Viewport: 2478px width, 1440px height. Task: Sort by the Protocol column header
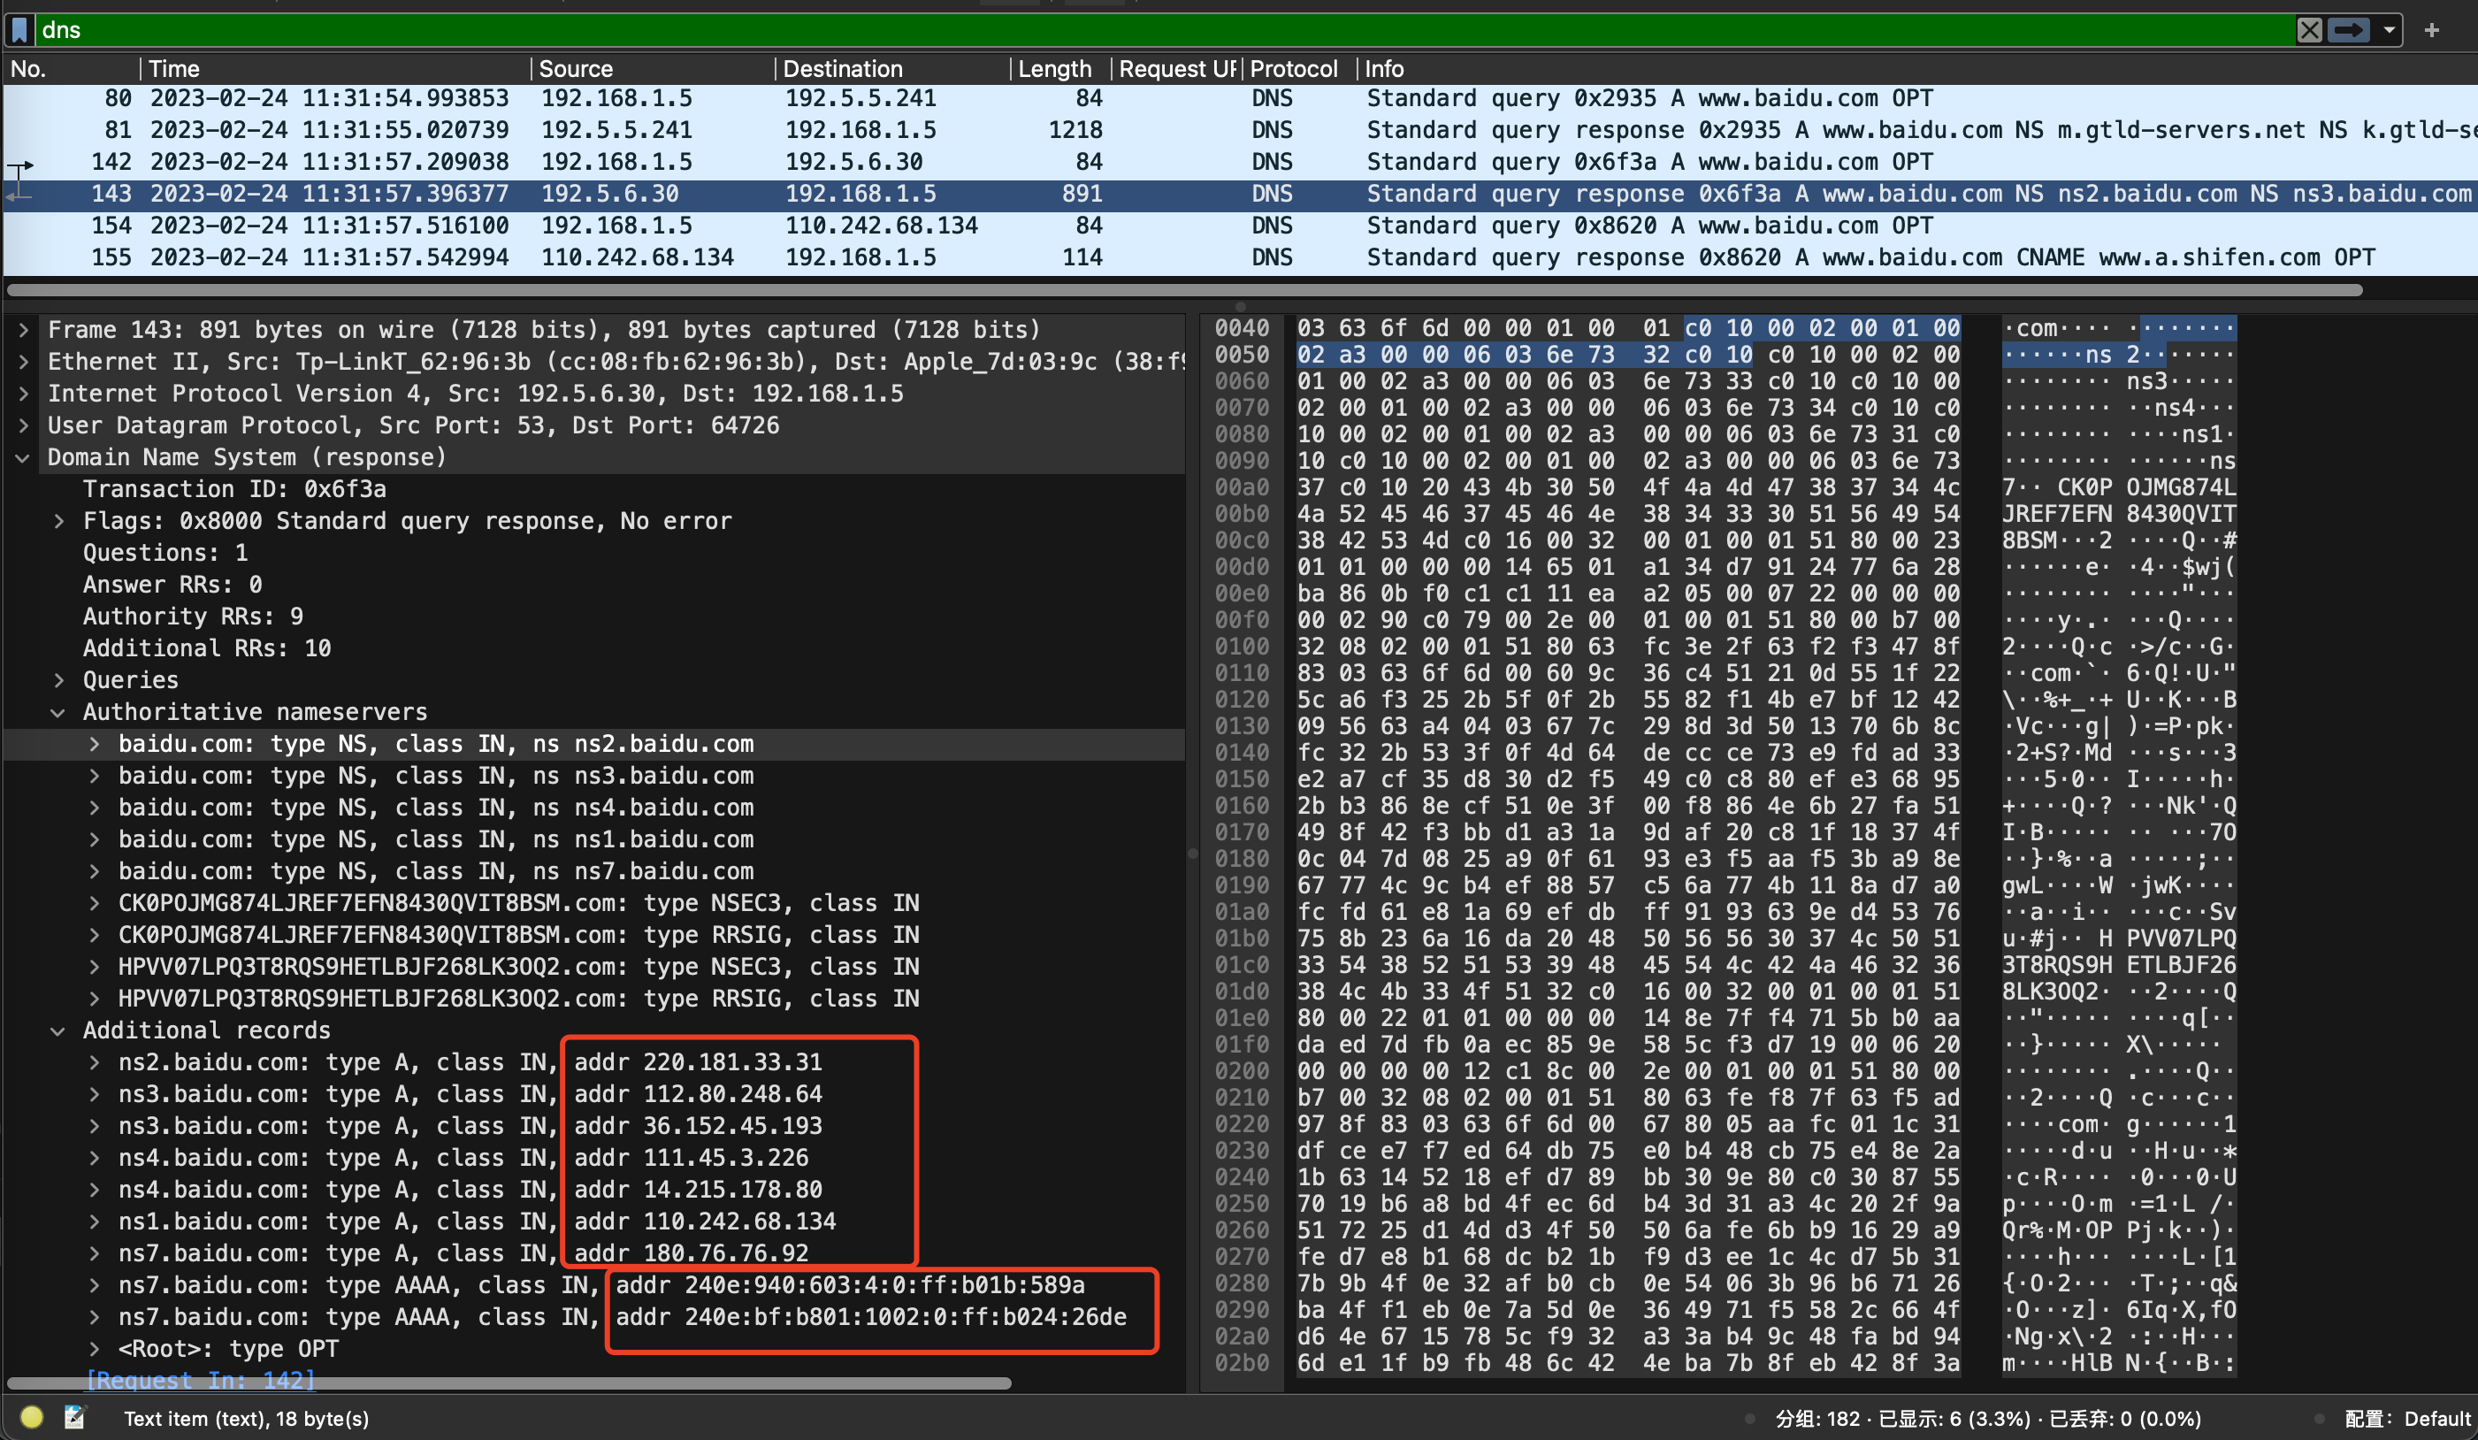point(1298,69)
